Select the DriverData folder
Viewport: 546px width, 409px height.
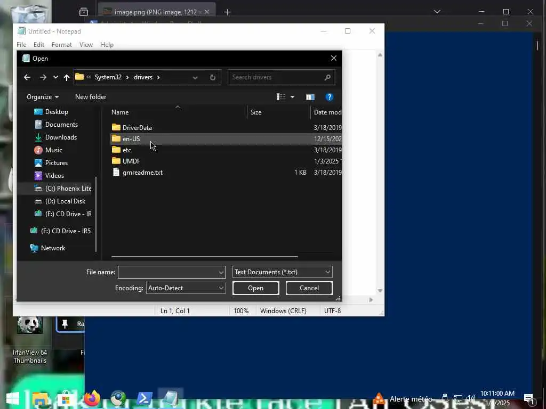137,128
